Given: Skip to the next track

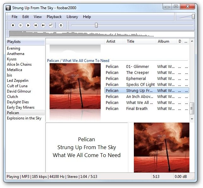Looking at the screenshot, I should click(43, 25).
